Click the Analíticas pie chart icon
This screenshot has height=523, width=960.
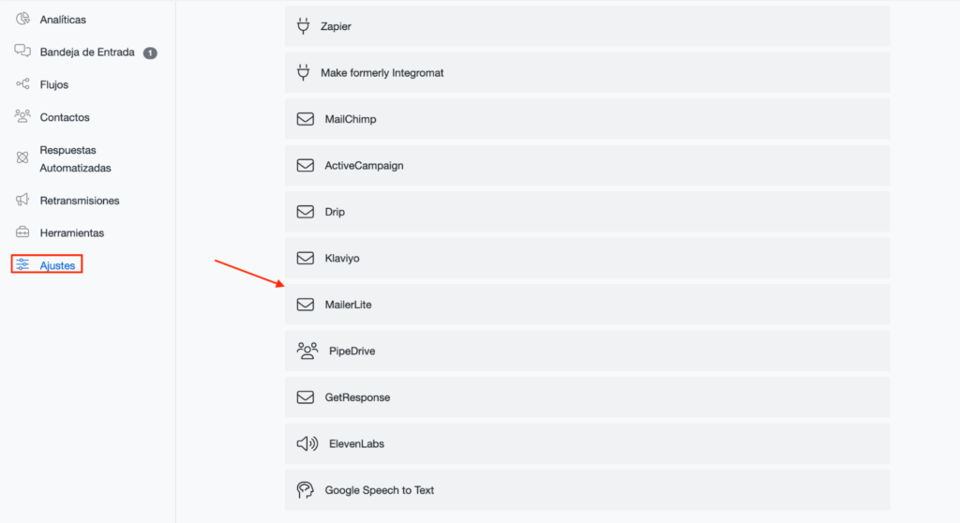click(22, 19)
